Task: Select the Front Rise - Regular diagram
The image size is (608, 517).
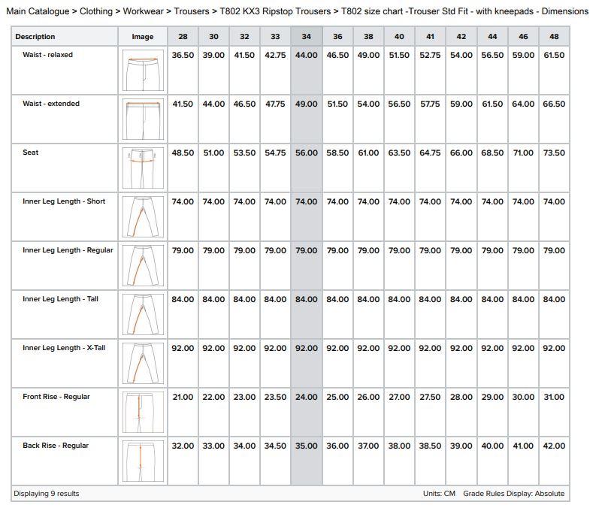Action: (x=142, y=412)
